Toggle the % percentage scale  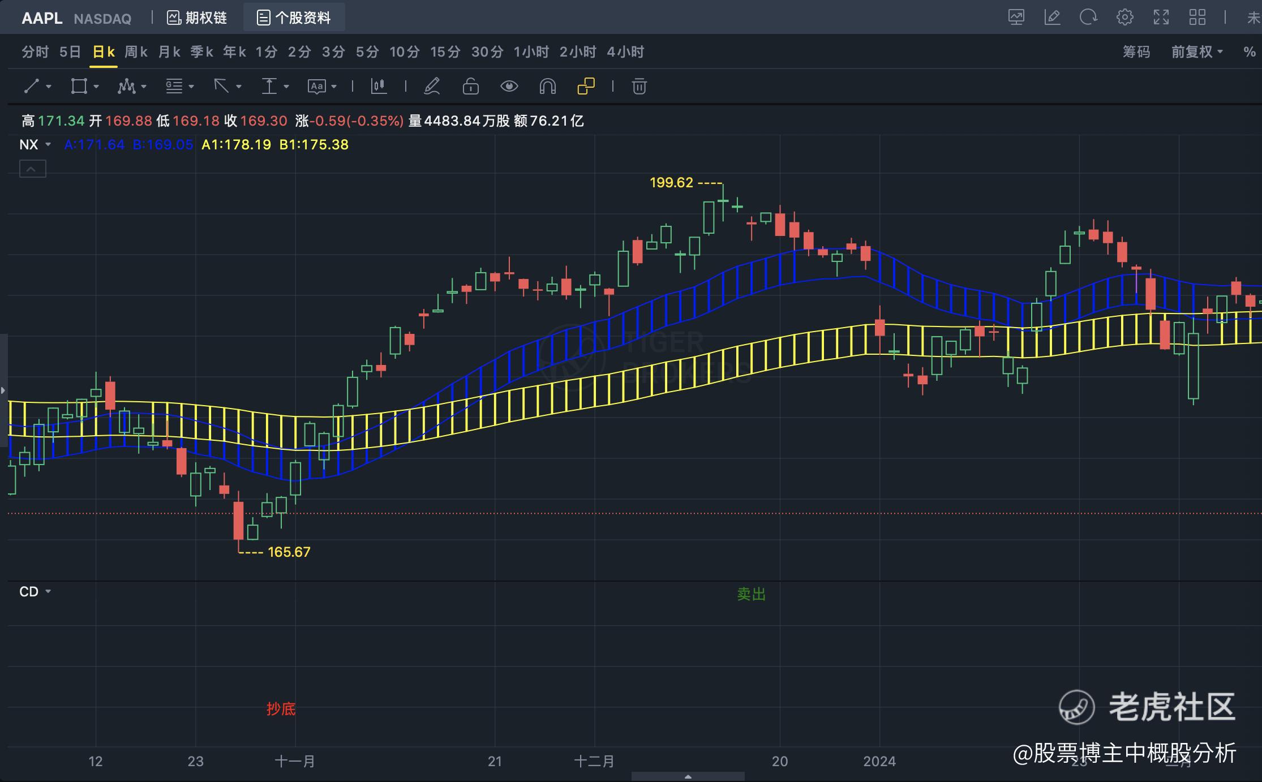pos(1250,52)
